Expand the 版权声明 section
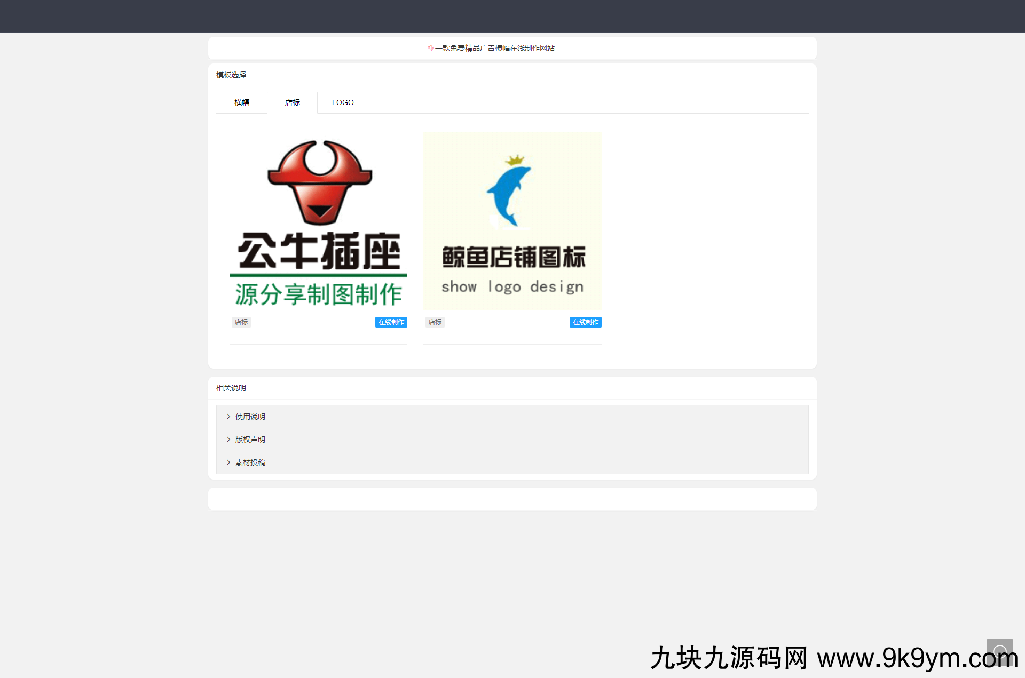 [x=250, y=440]
